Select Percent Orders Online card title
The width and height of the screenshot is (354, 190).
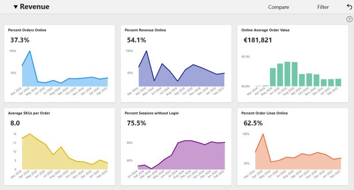tap(27, 30)
